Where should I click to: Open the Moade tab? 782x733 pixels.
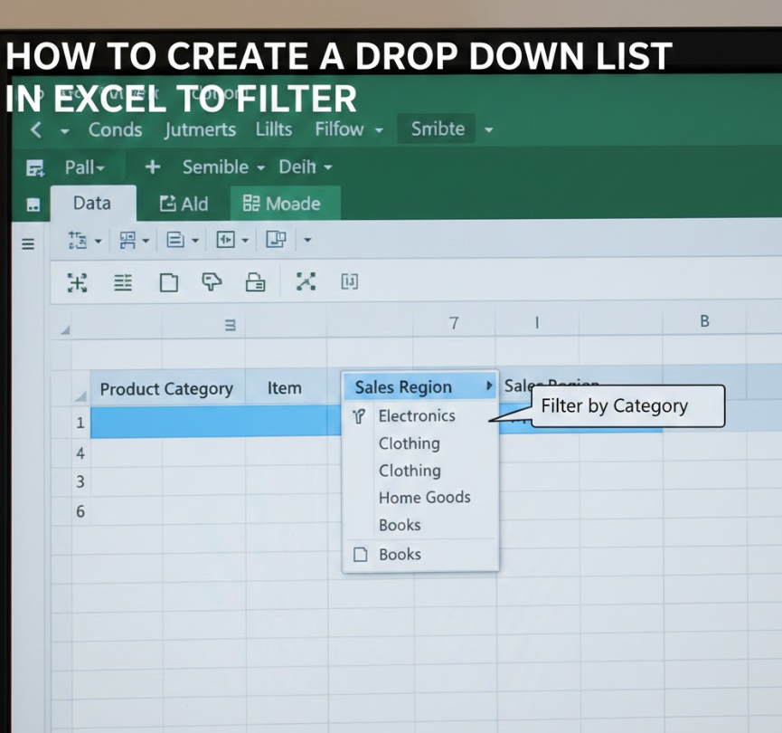click(283, 204)
